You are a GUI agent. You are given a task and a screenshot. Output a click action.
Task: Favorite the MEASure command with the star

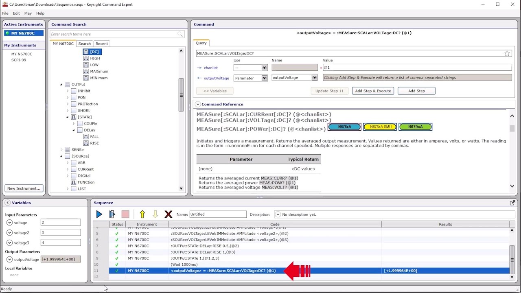click(x=507, y=53)
